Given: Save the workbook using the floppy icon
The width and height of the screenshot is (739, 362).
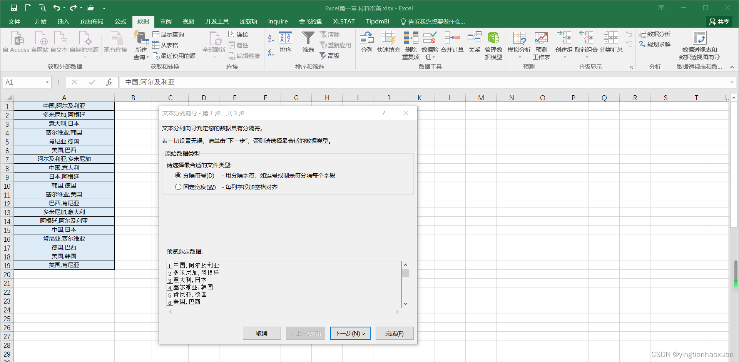Looking at the screenshot, I should coord(14,8).
